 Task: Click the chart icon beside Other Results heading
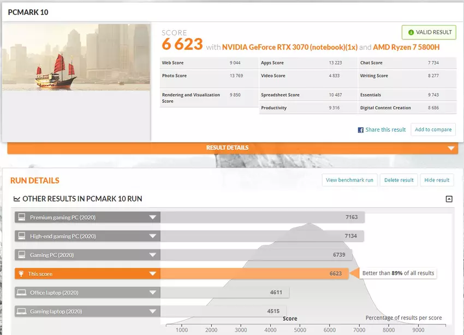pyautogui.click(x=16, y=199)
